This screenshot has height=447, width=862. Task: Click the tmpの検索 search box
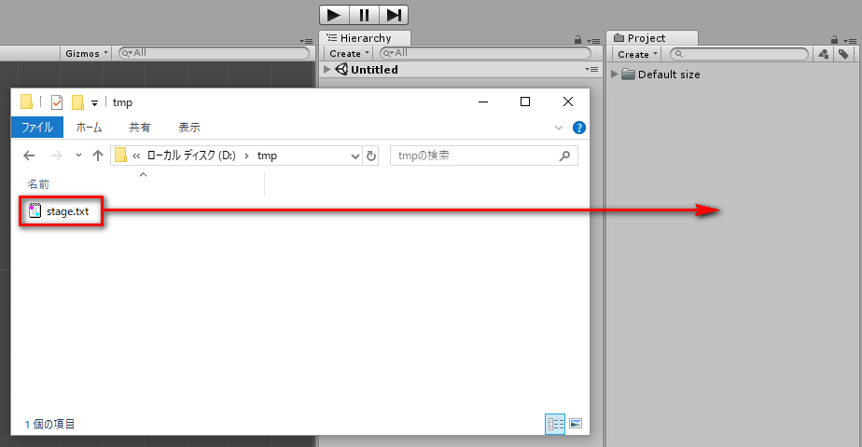484,156
